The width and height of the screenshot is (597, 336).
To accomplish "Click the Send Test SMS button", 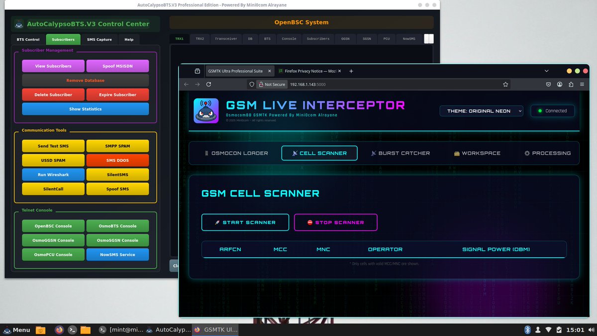I will (x=53, y=146).
